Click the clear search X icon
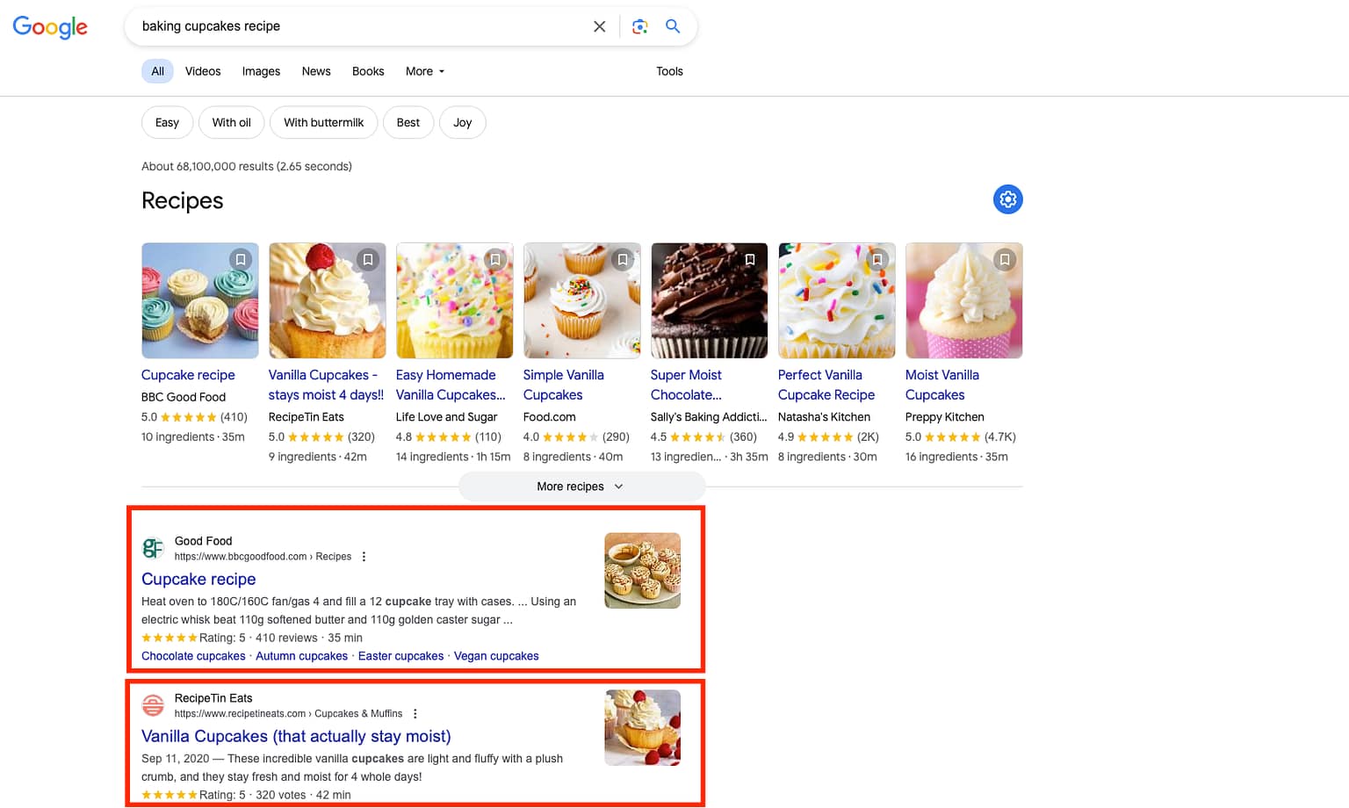This screenshot has width=1349, height=808. [x=599, y=26]
